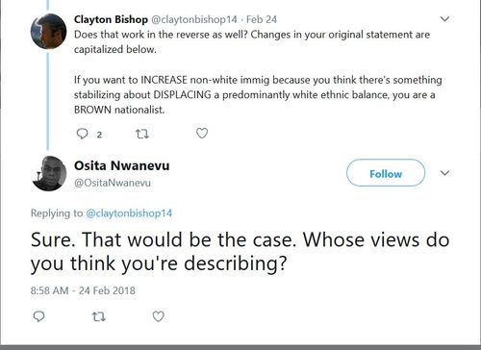Open the @claytonbishop14 handle in header

[x=193, y=19]
